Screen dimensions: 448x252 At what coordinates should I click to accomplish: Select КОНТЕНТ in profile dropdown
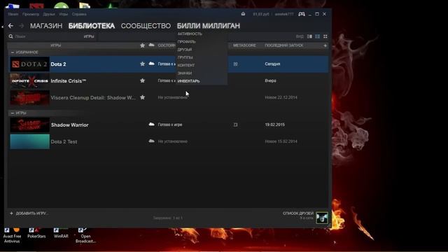[x=186, y=65]
